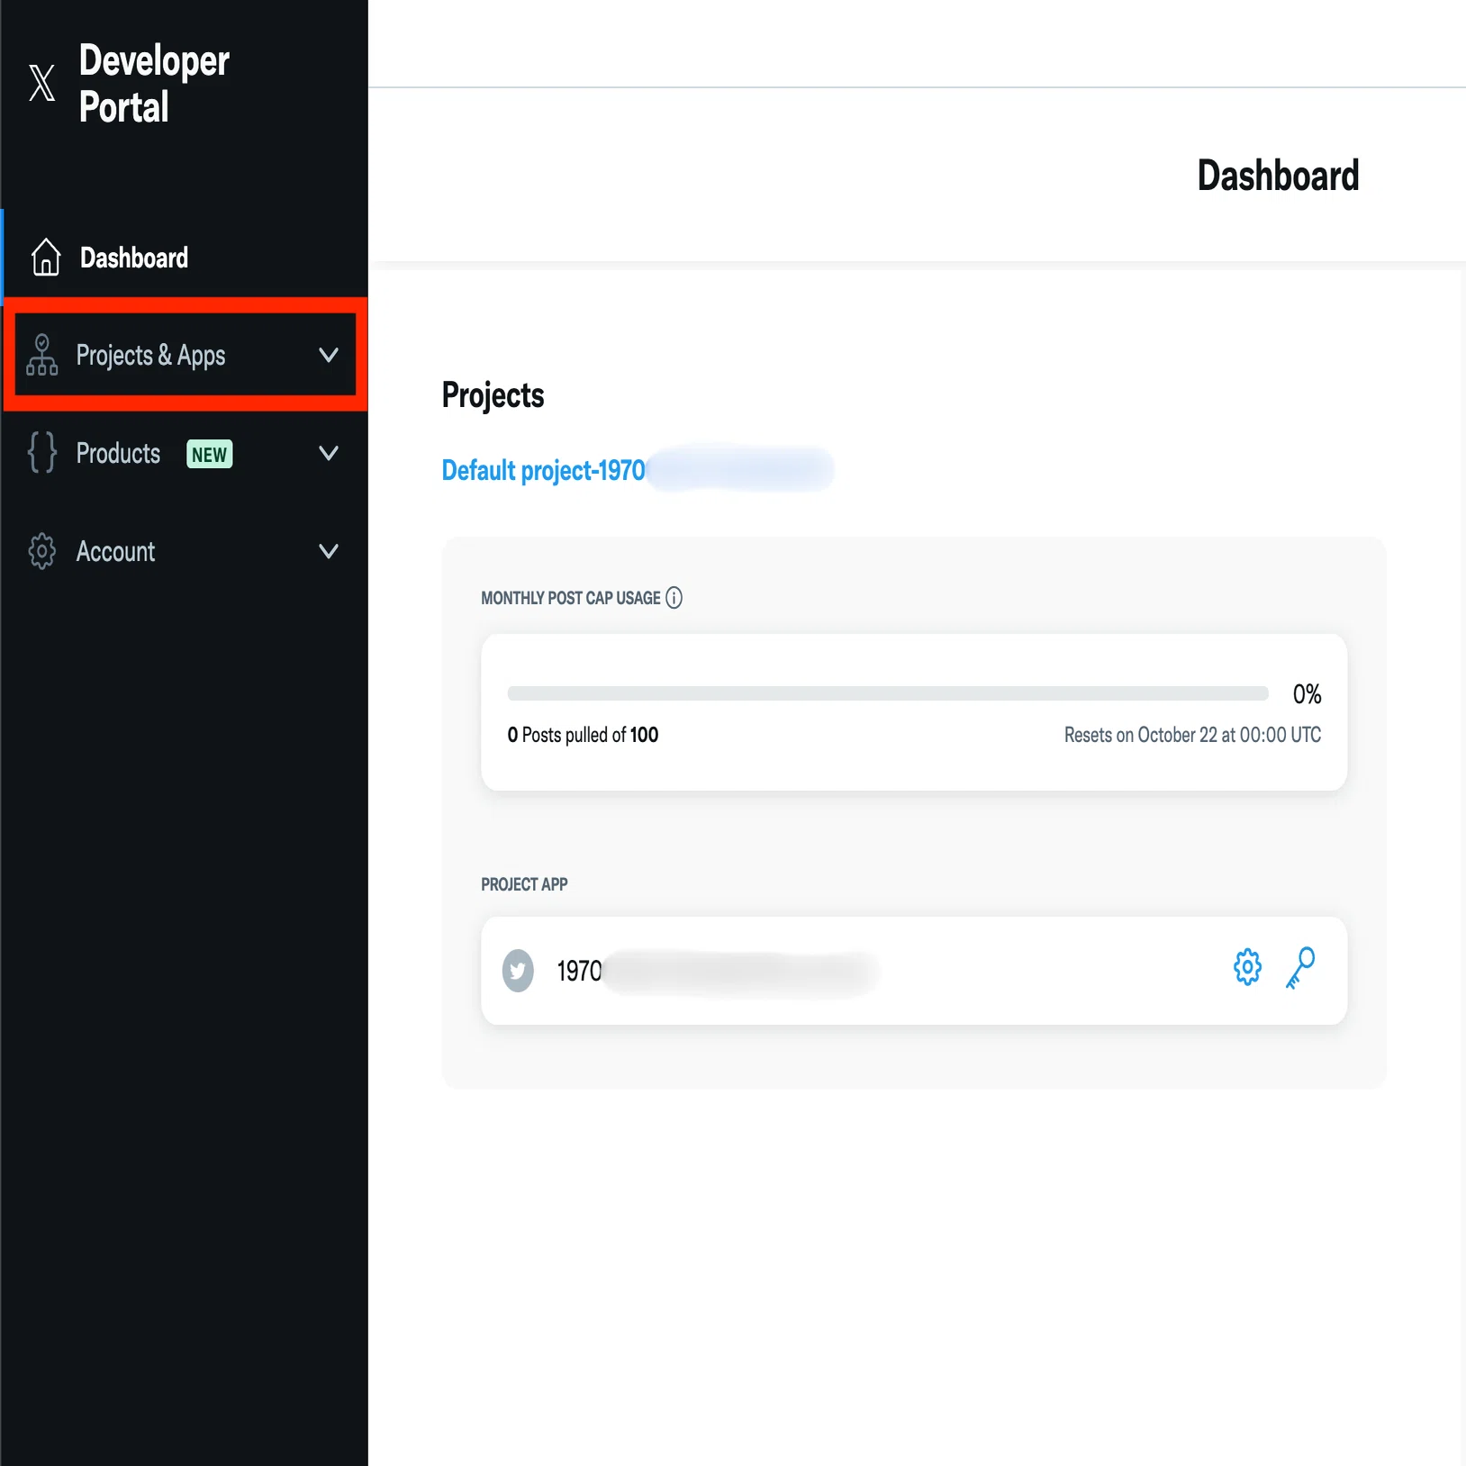Image resolution: width=1466 pixels, height=1466 pixels.
Task: Expand the Products chevron
Action: click(329, 453)
